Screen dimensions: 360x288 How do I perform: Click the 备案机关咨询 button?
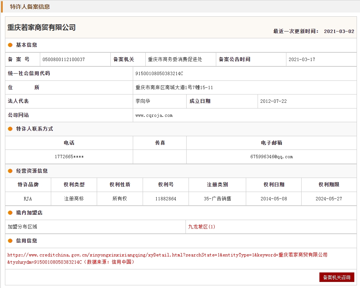336,277
